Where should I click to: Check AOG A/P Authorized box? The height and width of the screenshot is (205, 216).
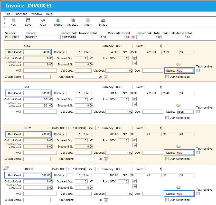pos(167,77)
